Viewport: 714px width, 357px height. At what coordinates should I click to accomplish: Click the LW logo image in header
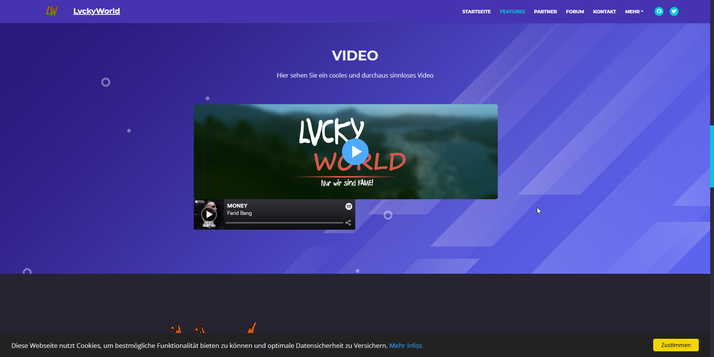(x=52, y=11)
